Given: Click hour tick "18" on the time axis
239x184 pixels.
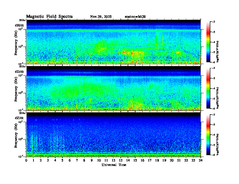Looking at the screenshot, I should (157, 161).
